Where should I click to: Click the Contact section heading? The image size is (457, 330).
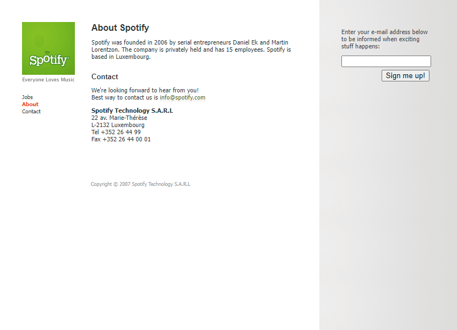click(105, 76)
